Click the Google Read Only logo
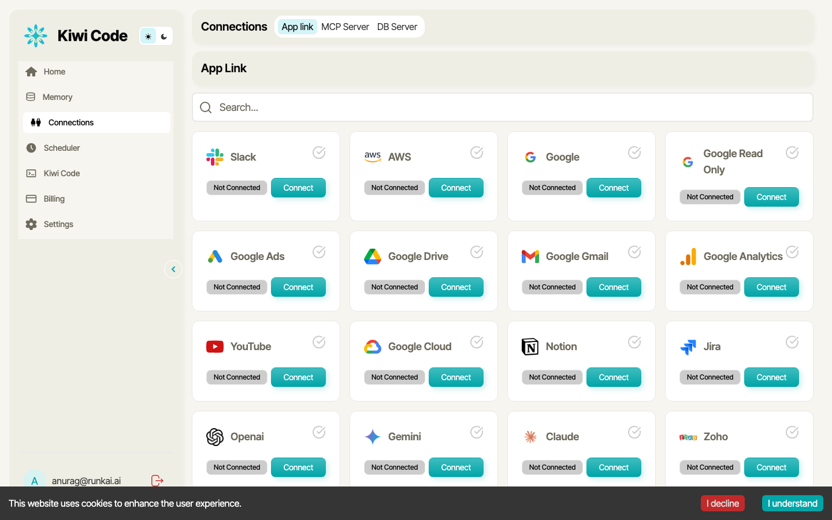 (688, 162)
